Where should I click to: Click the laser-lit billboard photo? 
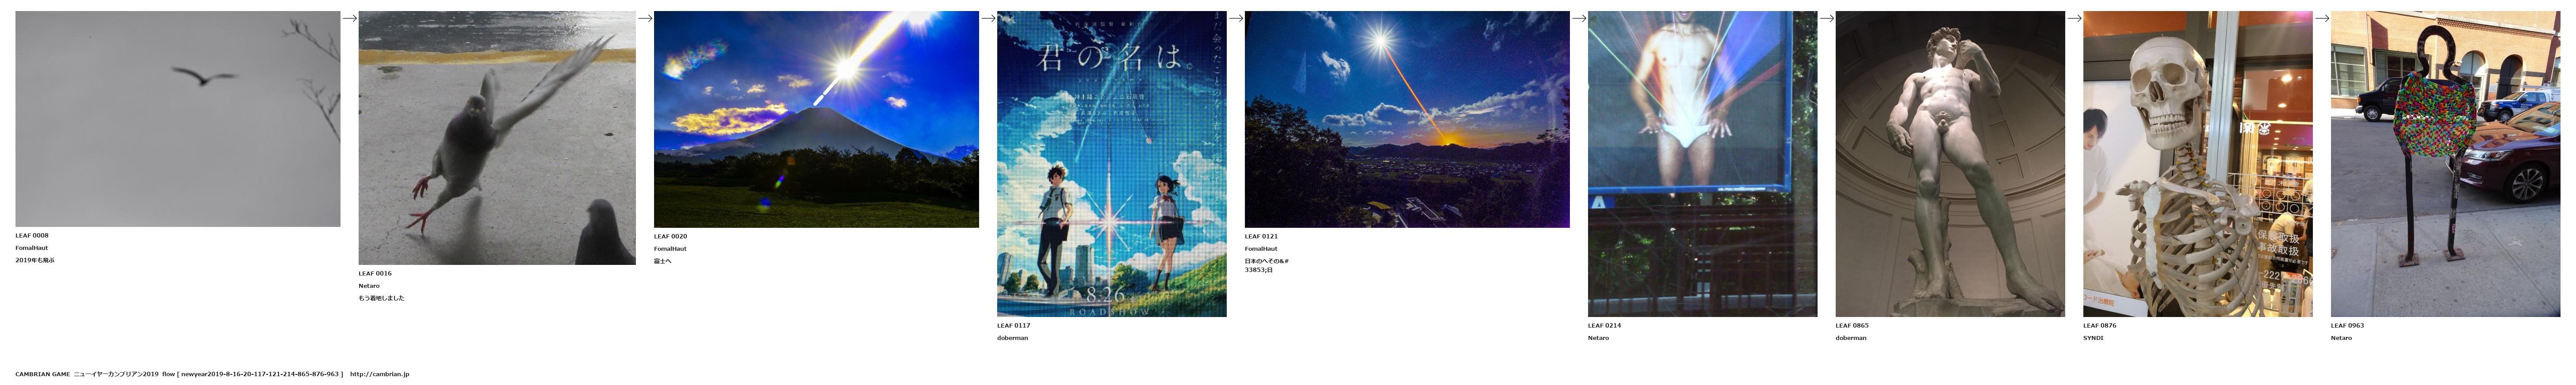tap(1703, 163)
